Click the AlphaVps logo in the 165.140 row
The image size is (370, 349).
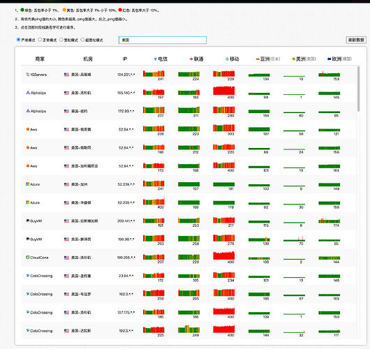coord(28,93)
